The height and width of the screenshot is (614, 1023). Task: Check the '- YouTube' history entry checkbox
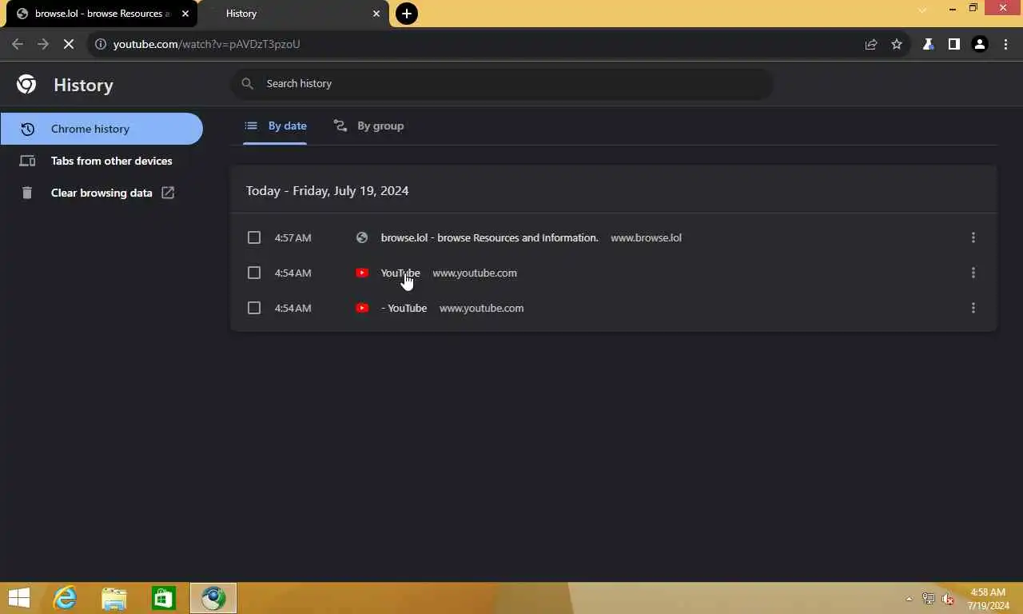[x=254, y=308]
